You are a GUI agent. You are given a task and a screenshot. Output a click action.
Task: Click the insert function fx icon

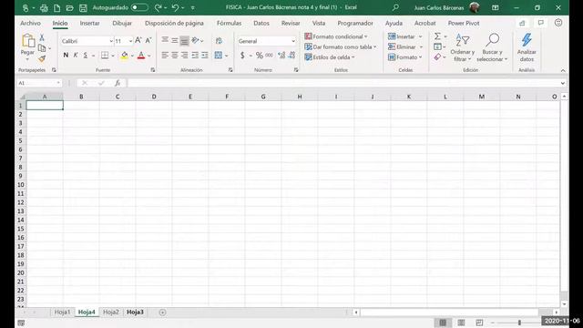[x=118, y=83]
